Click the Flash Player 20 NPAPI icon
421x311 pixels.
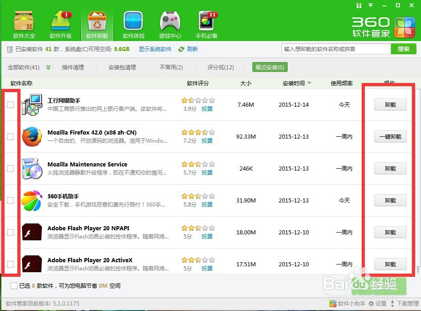coord(32,232)
